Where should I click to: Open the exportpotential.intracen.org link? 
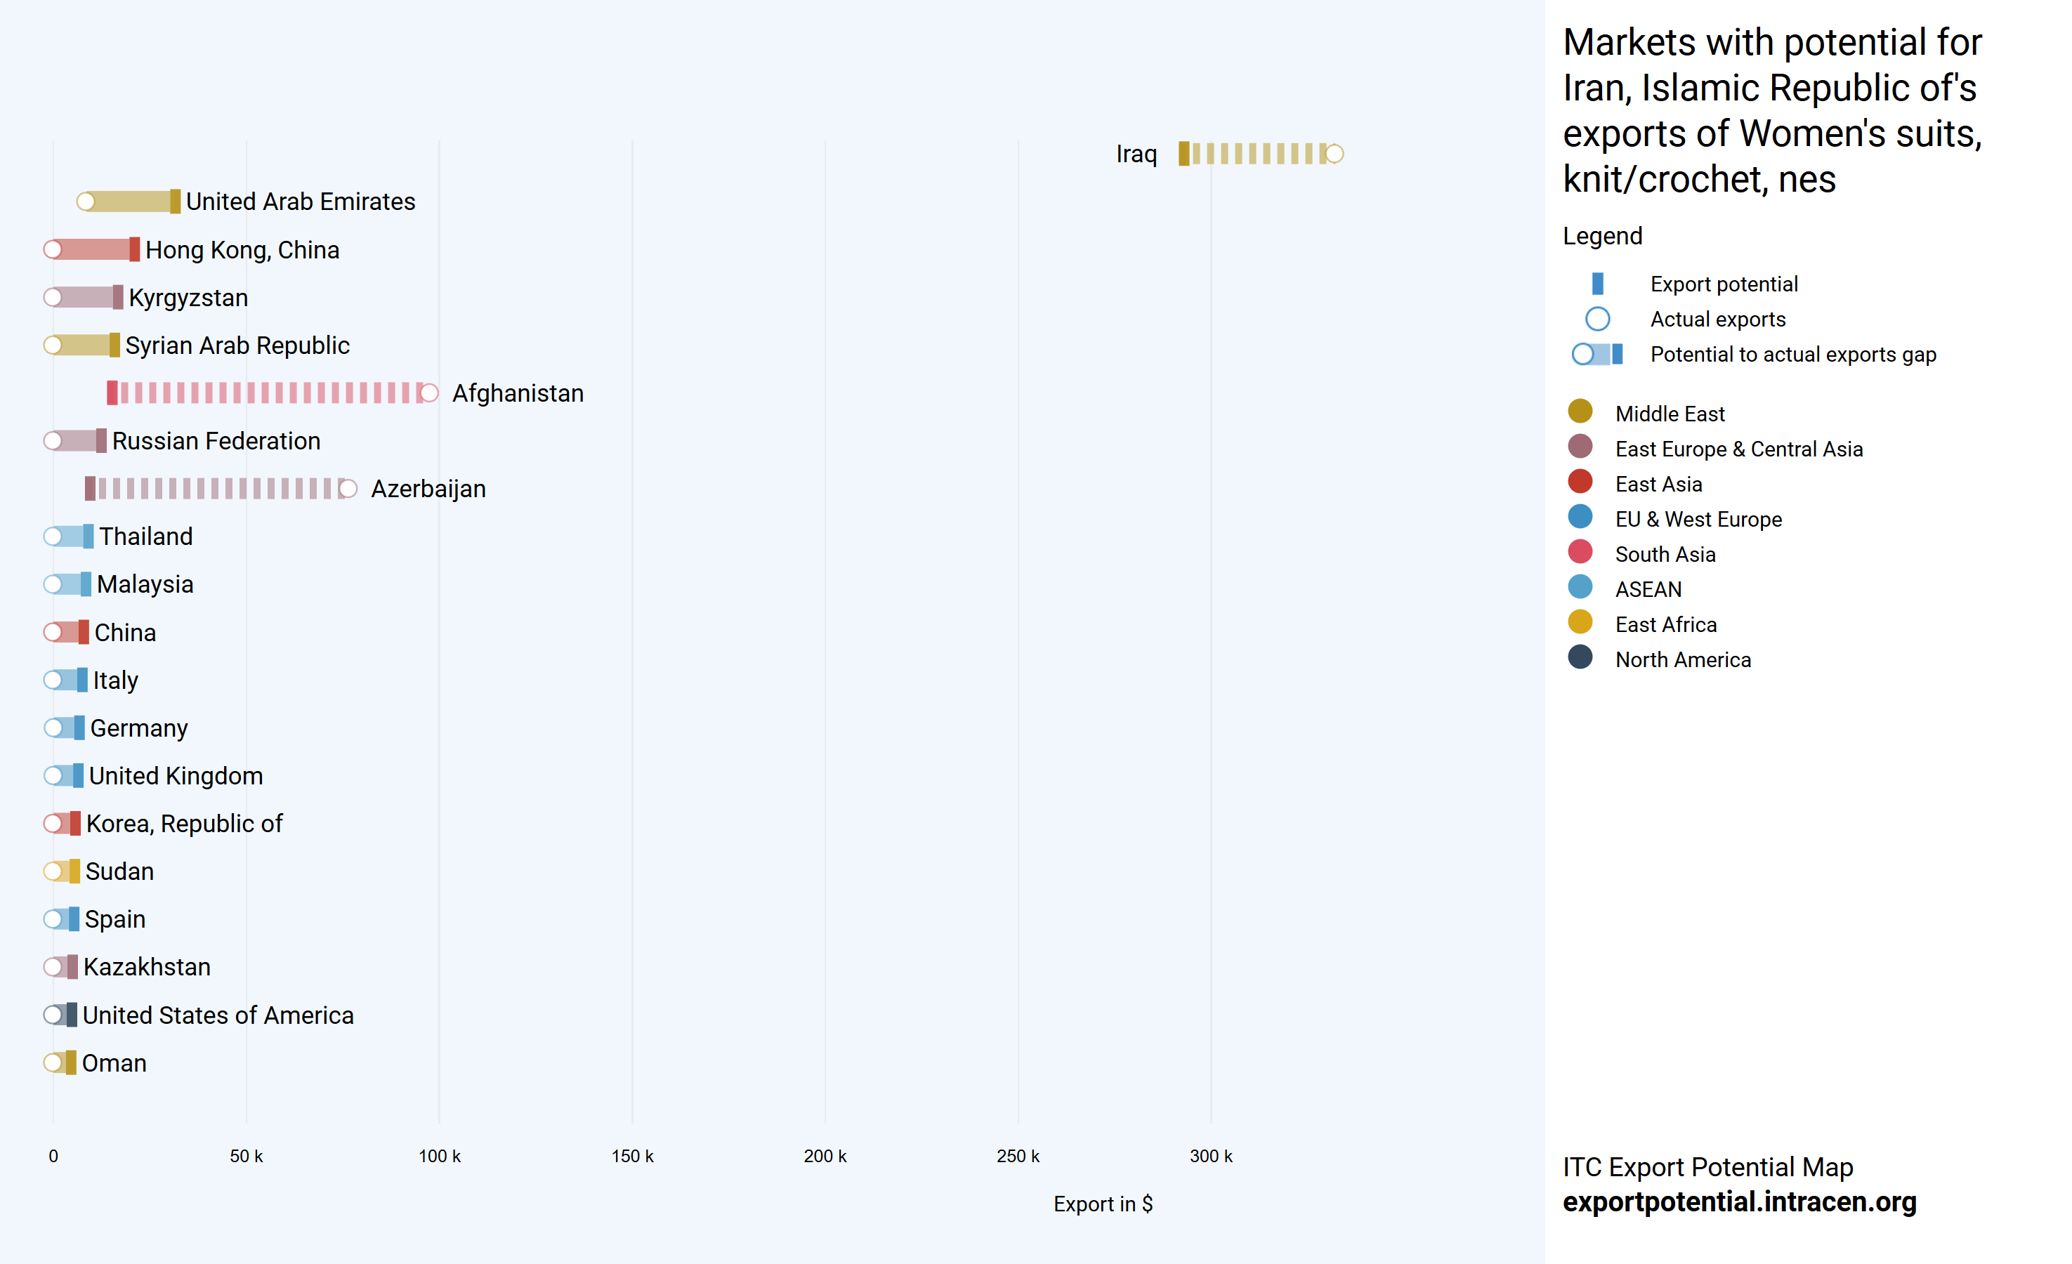pyautogui.click(x=1738, y=1202)
